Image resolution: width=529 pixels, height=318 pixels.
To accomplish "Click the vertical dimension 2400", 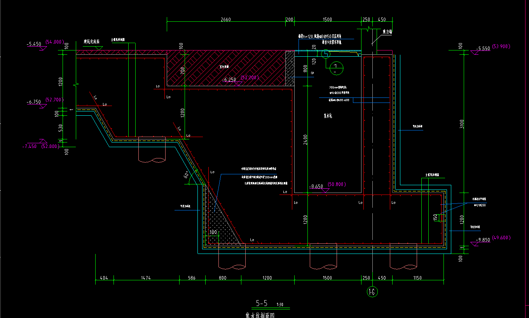I will [306, 139].
